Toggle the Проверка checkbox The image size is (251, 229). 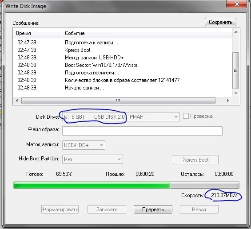(x=186, y=116)
